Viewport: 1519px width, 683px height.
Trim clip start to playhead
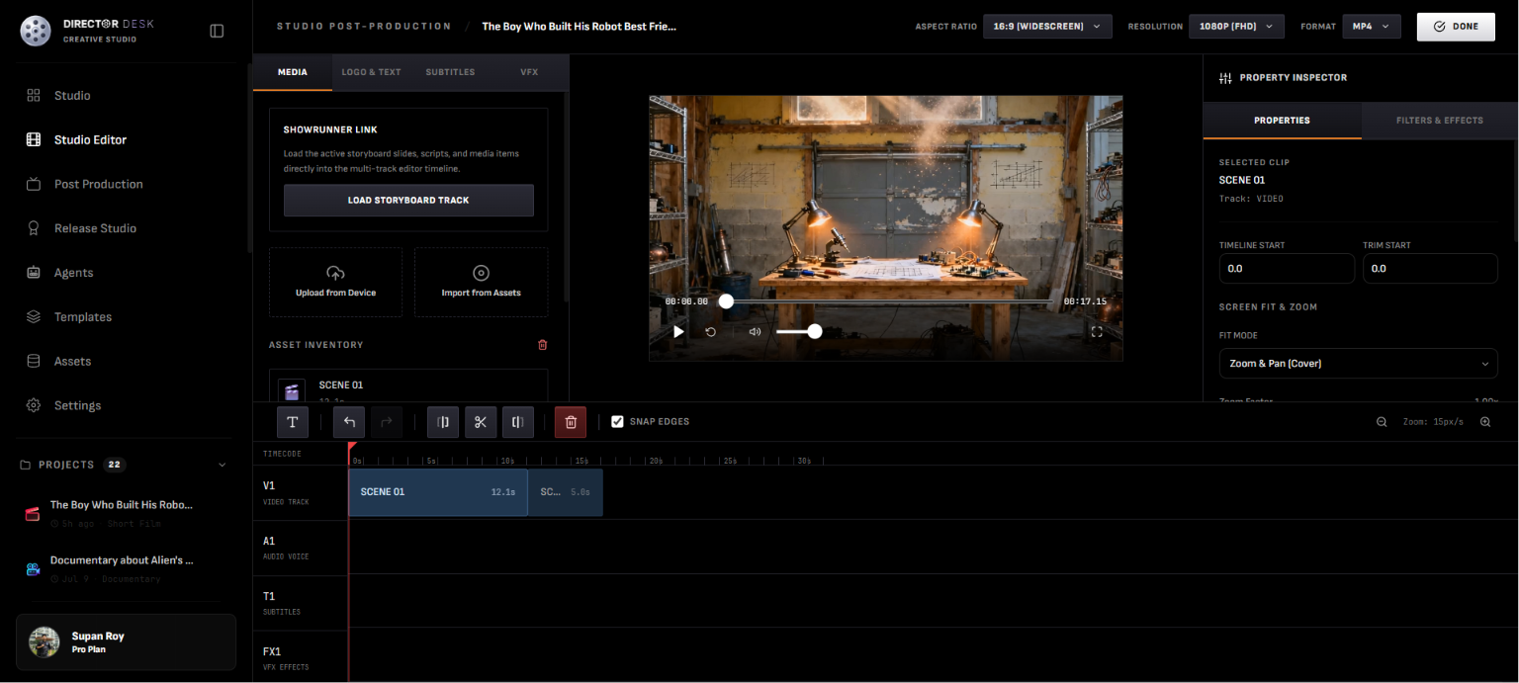[443, 422]
